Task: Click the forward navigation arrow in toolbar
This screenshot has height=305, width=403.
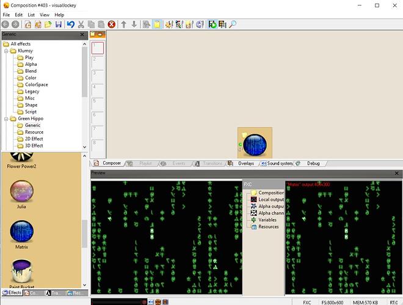Action: point(15,24)
